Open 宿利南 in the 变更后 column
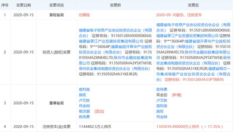This screenshot has width=234, height=132. 162,106
